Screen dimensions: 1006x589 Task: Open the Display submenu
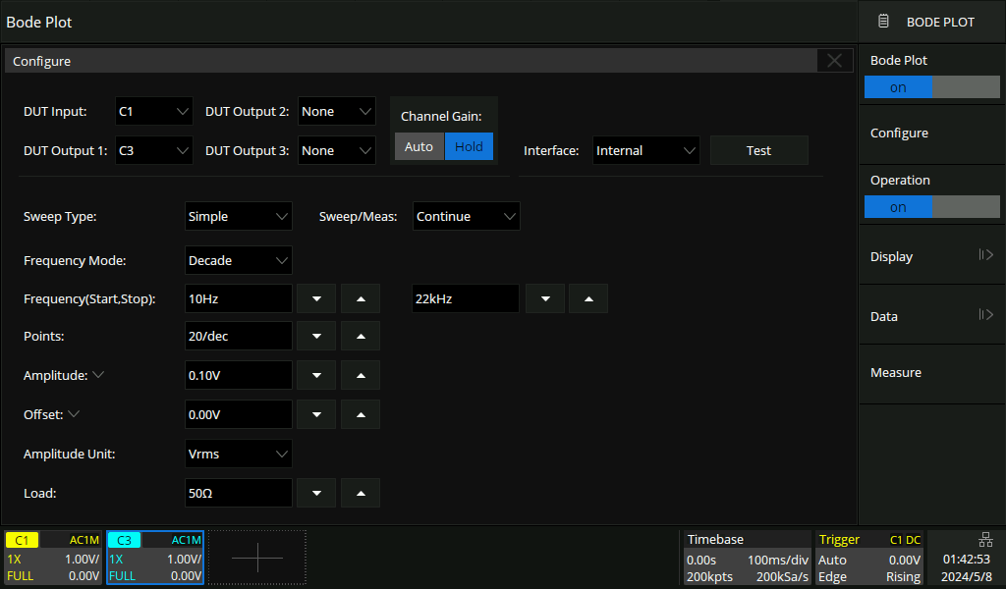[931, 256]
